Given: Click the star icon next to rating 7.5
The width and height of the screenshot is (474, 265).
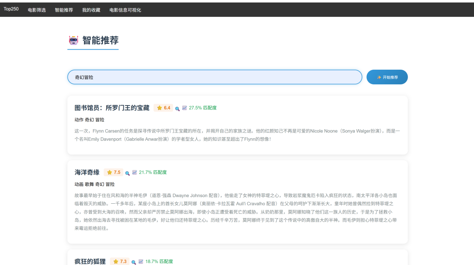Looking at the screenshot, I should coord(109,172).
